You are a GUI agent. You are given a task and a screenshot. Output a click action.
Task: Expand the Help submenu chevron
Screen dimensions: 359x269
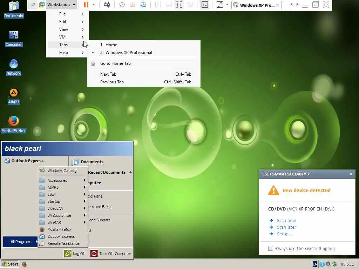pos(82,53)
